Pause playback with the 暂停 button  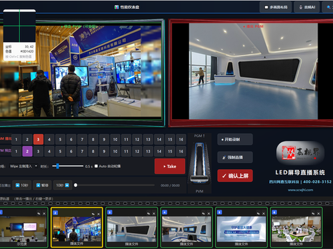click(42, 185)
